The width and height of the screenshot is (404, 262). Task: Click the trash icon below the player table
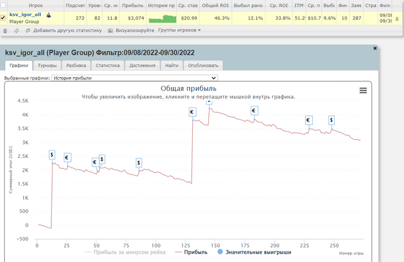5,31
